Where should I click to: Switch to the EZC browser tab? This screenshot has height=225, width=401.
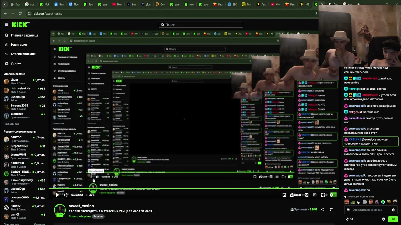(232, 4)
